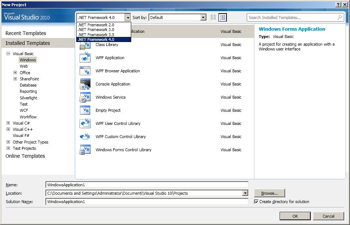
Task: Select .NET Framework 3.0 from list
Action: [104, 30]
